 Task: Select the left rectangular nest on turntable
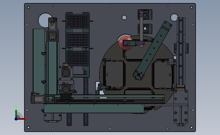[x=114, y=75]
